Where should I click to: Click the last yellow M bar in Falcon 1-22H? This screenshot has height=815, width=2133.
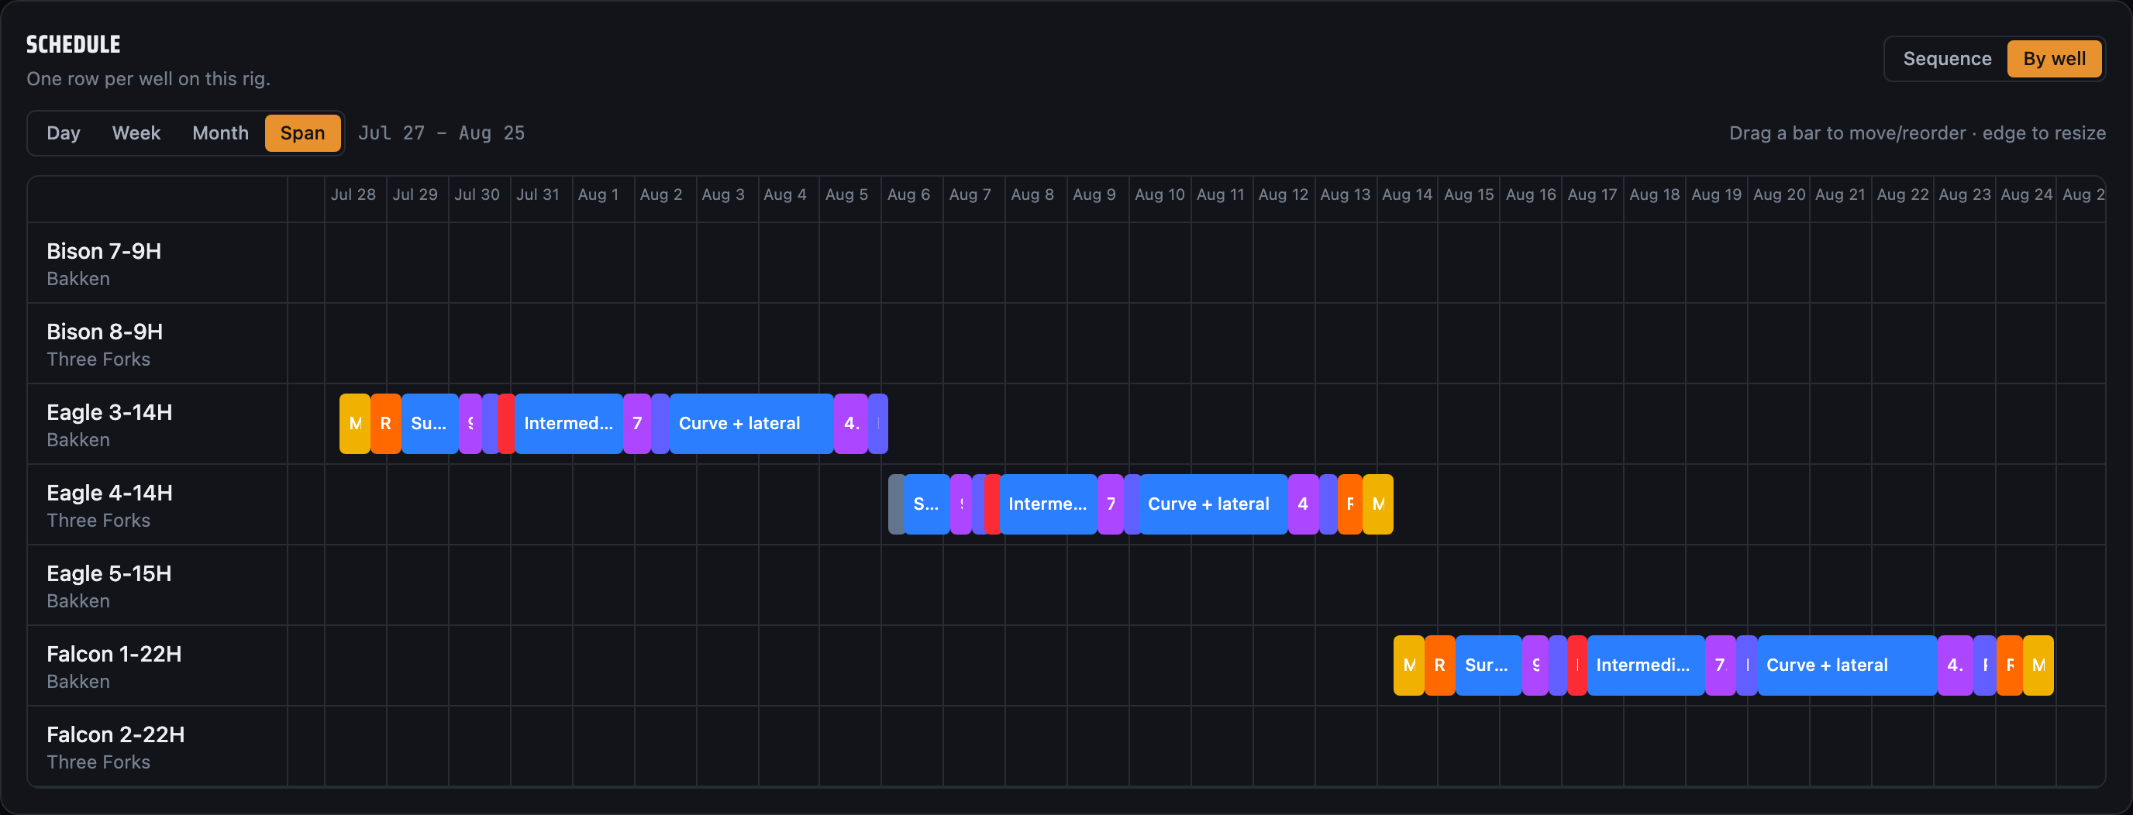click(x=2038, y=665)
